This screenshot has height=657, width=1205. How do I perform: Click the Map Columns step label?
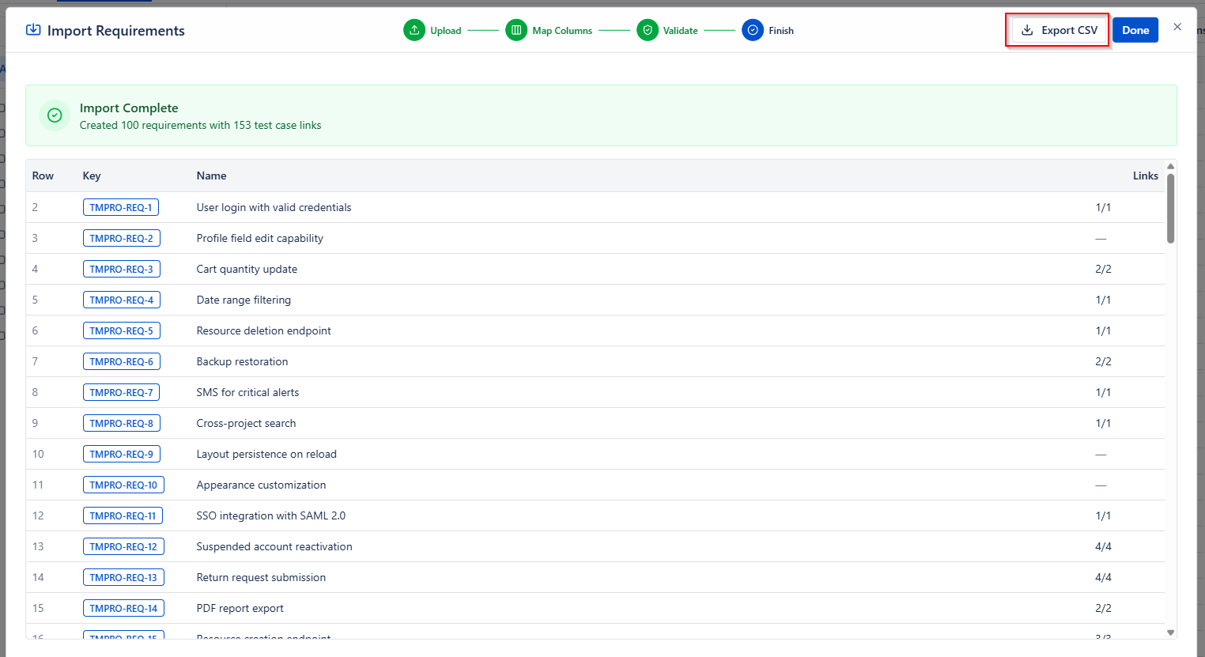click(x=562, y=31)
